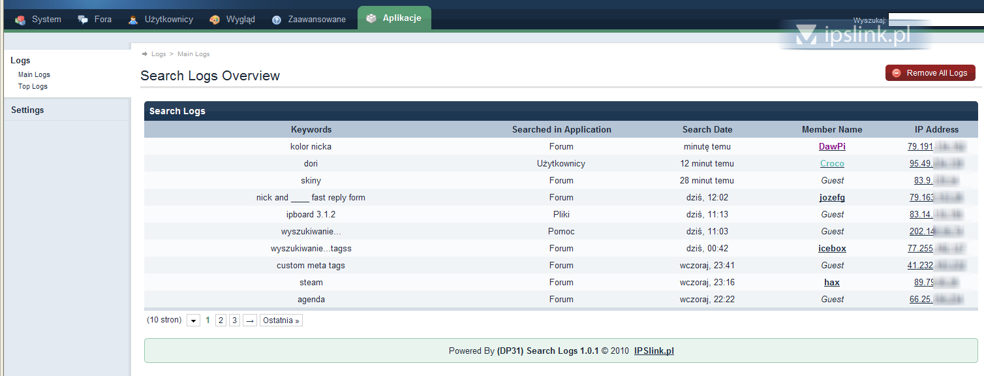
Task: Open Top Logs in the sidebar
Action: (33, 86)
